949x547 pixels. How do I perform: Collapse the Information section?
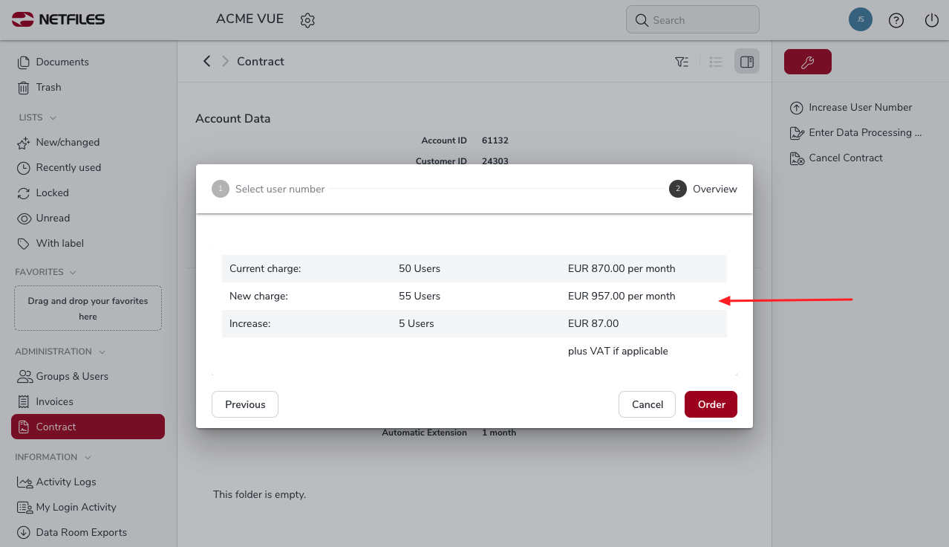(x=88, y=457)
